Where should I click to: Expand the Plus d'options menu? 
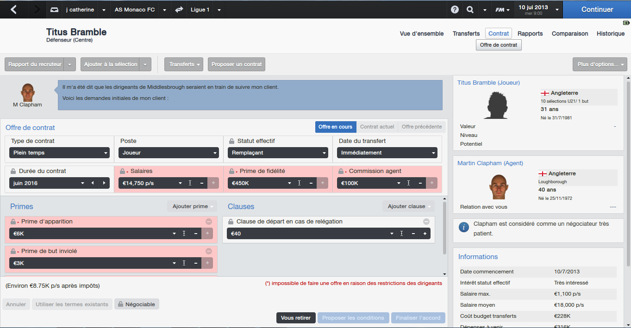[600, 64]
